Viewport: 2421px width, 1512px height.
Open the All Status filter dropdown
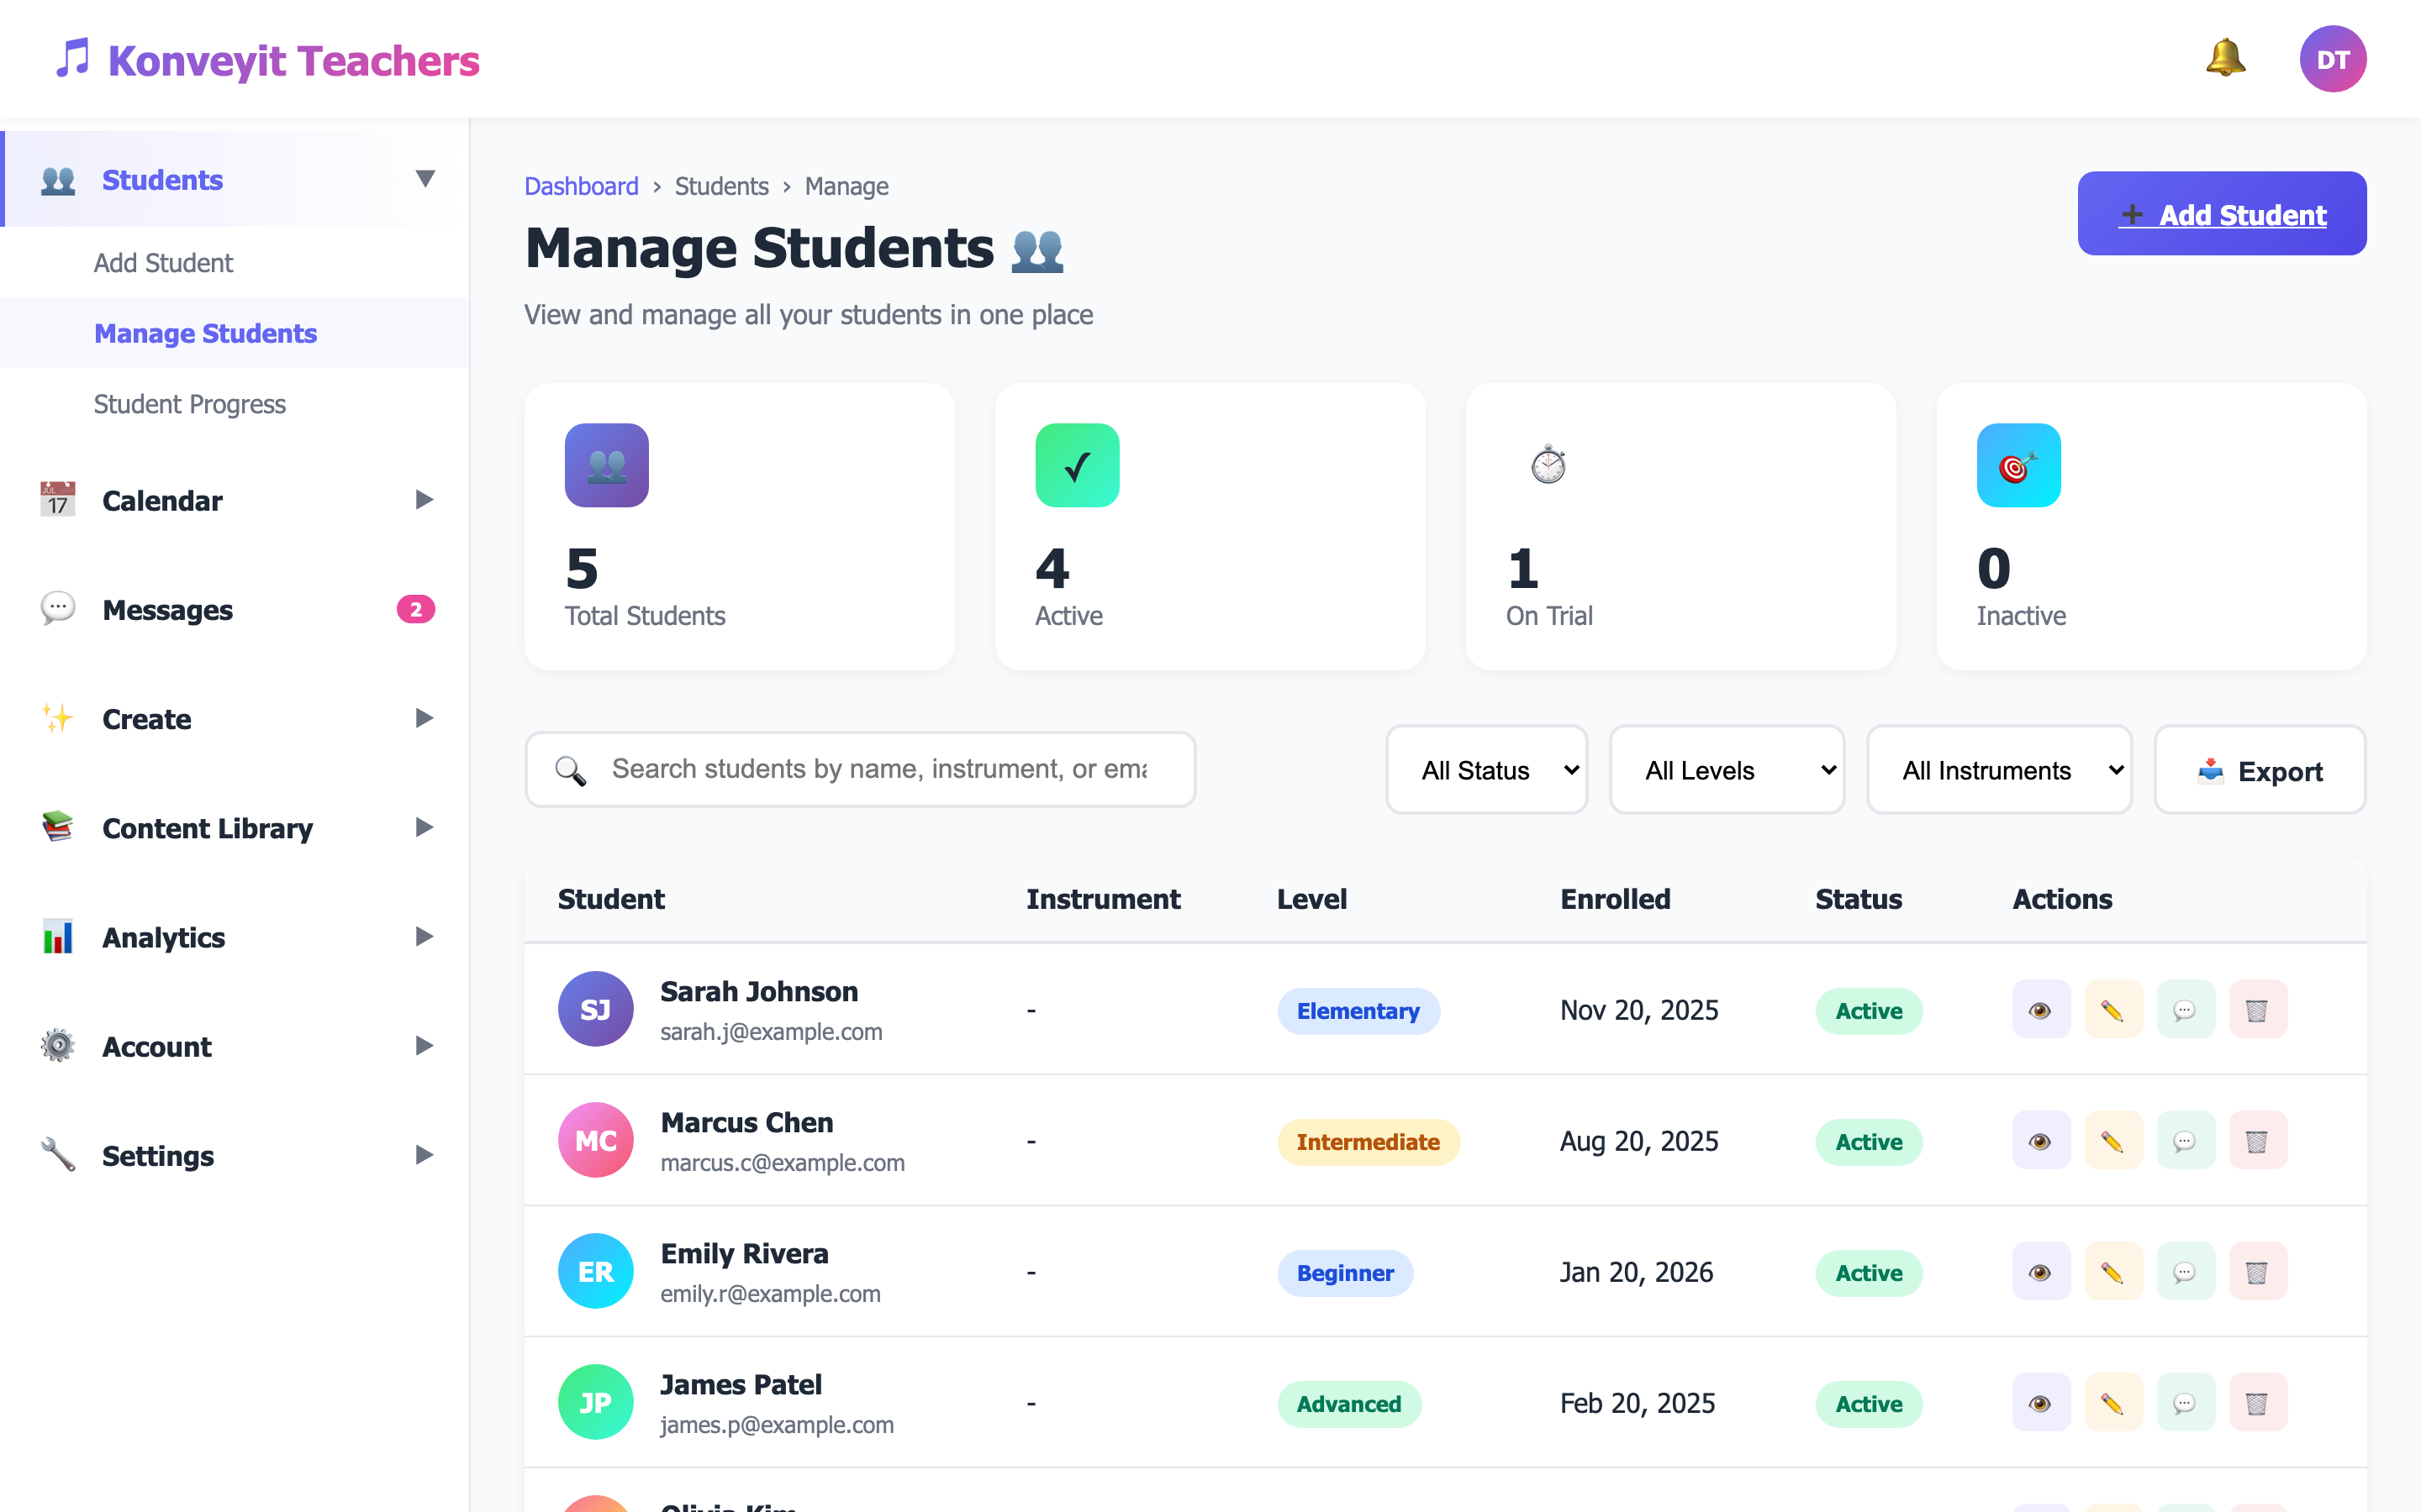click(1485, 770)
